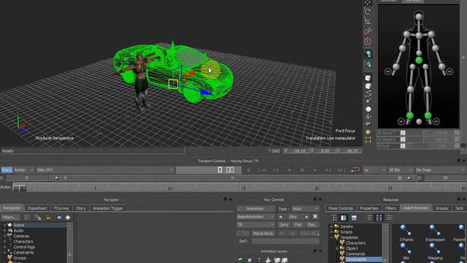Click the blue back arrow in Navigator
Image resolution: width=467 pixels, height=263 pixels.
tap(59, 218)
